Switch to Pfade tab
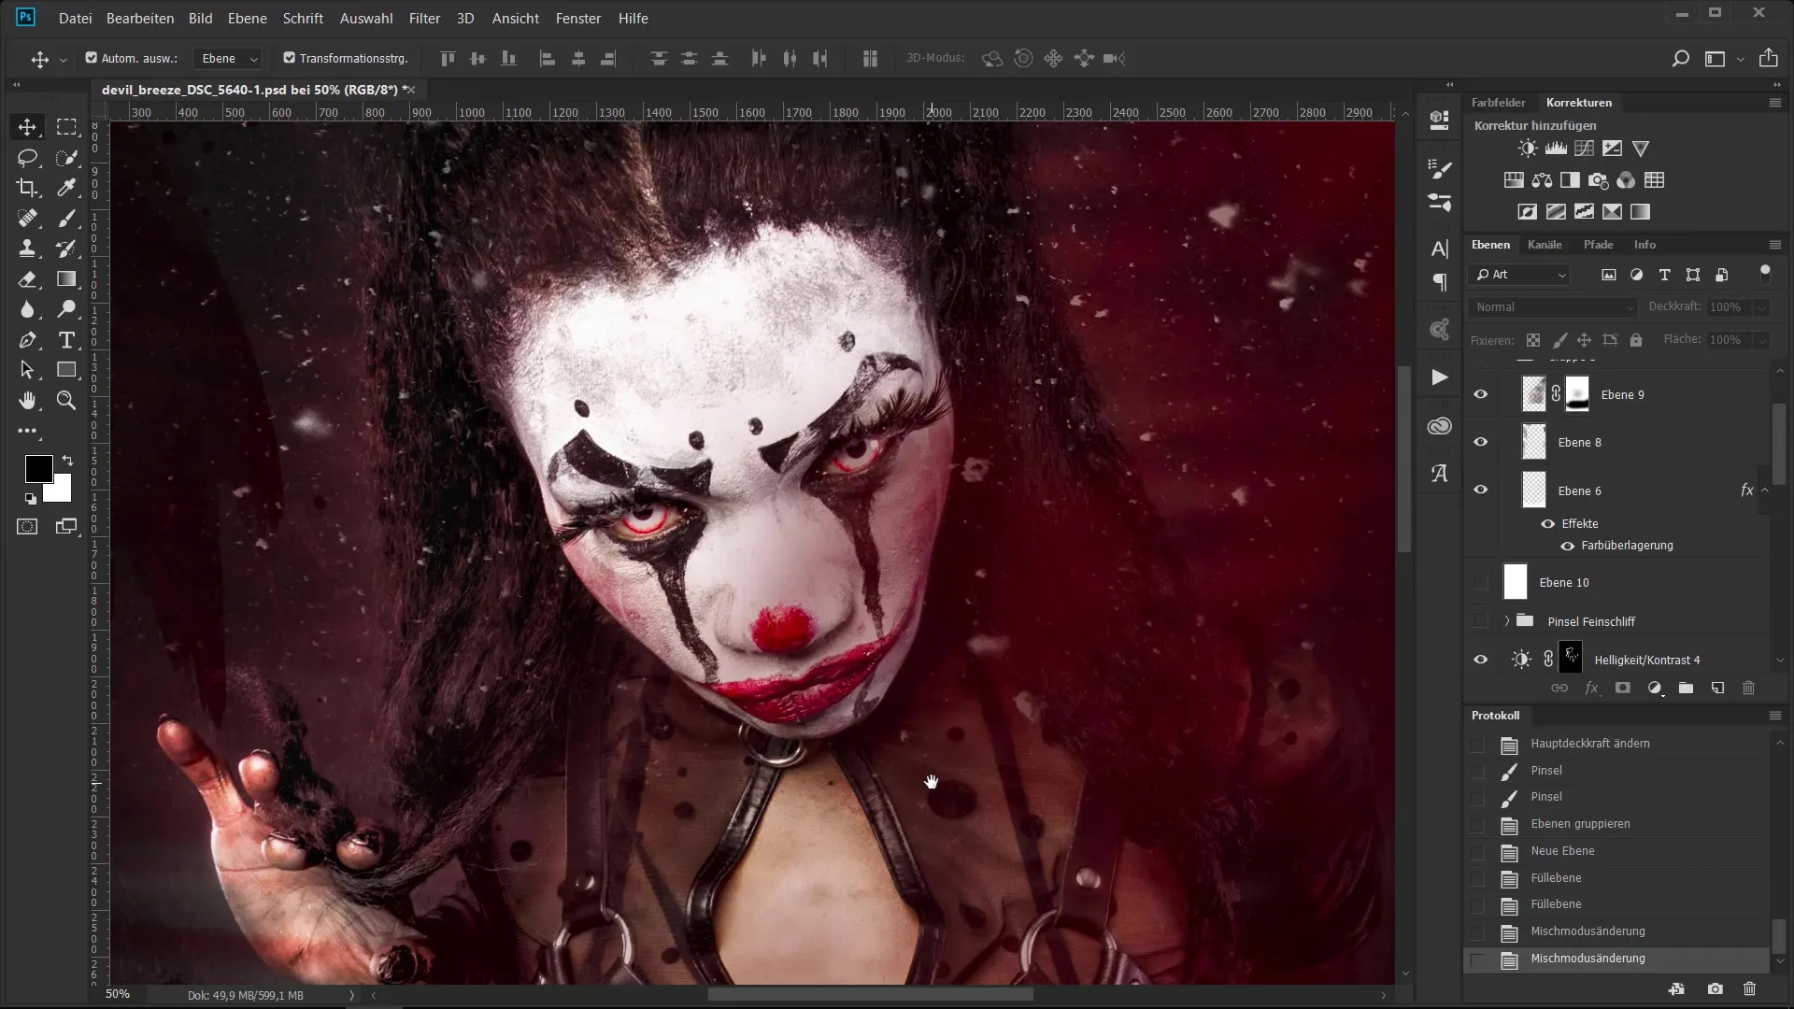 [1598, 245]
